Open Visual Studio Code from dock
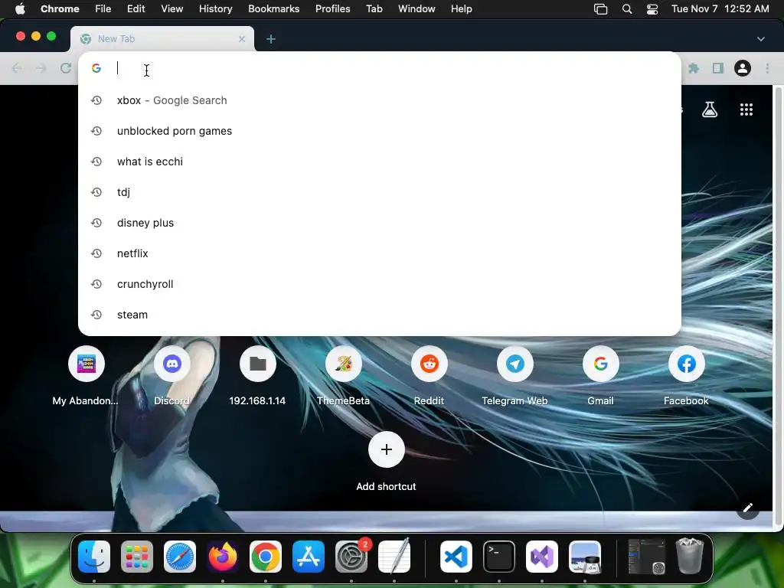This screenshot has width=784, height=588. click(x=456, y=557)
